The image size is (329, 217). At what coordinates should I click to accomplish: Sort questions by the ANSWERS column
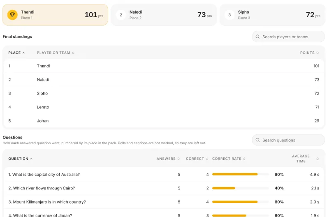coord(168,159)
